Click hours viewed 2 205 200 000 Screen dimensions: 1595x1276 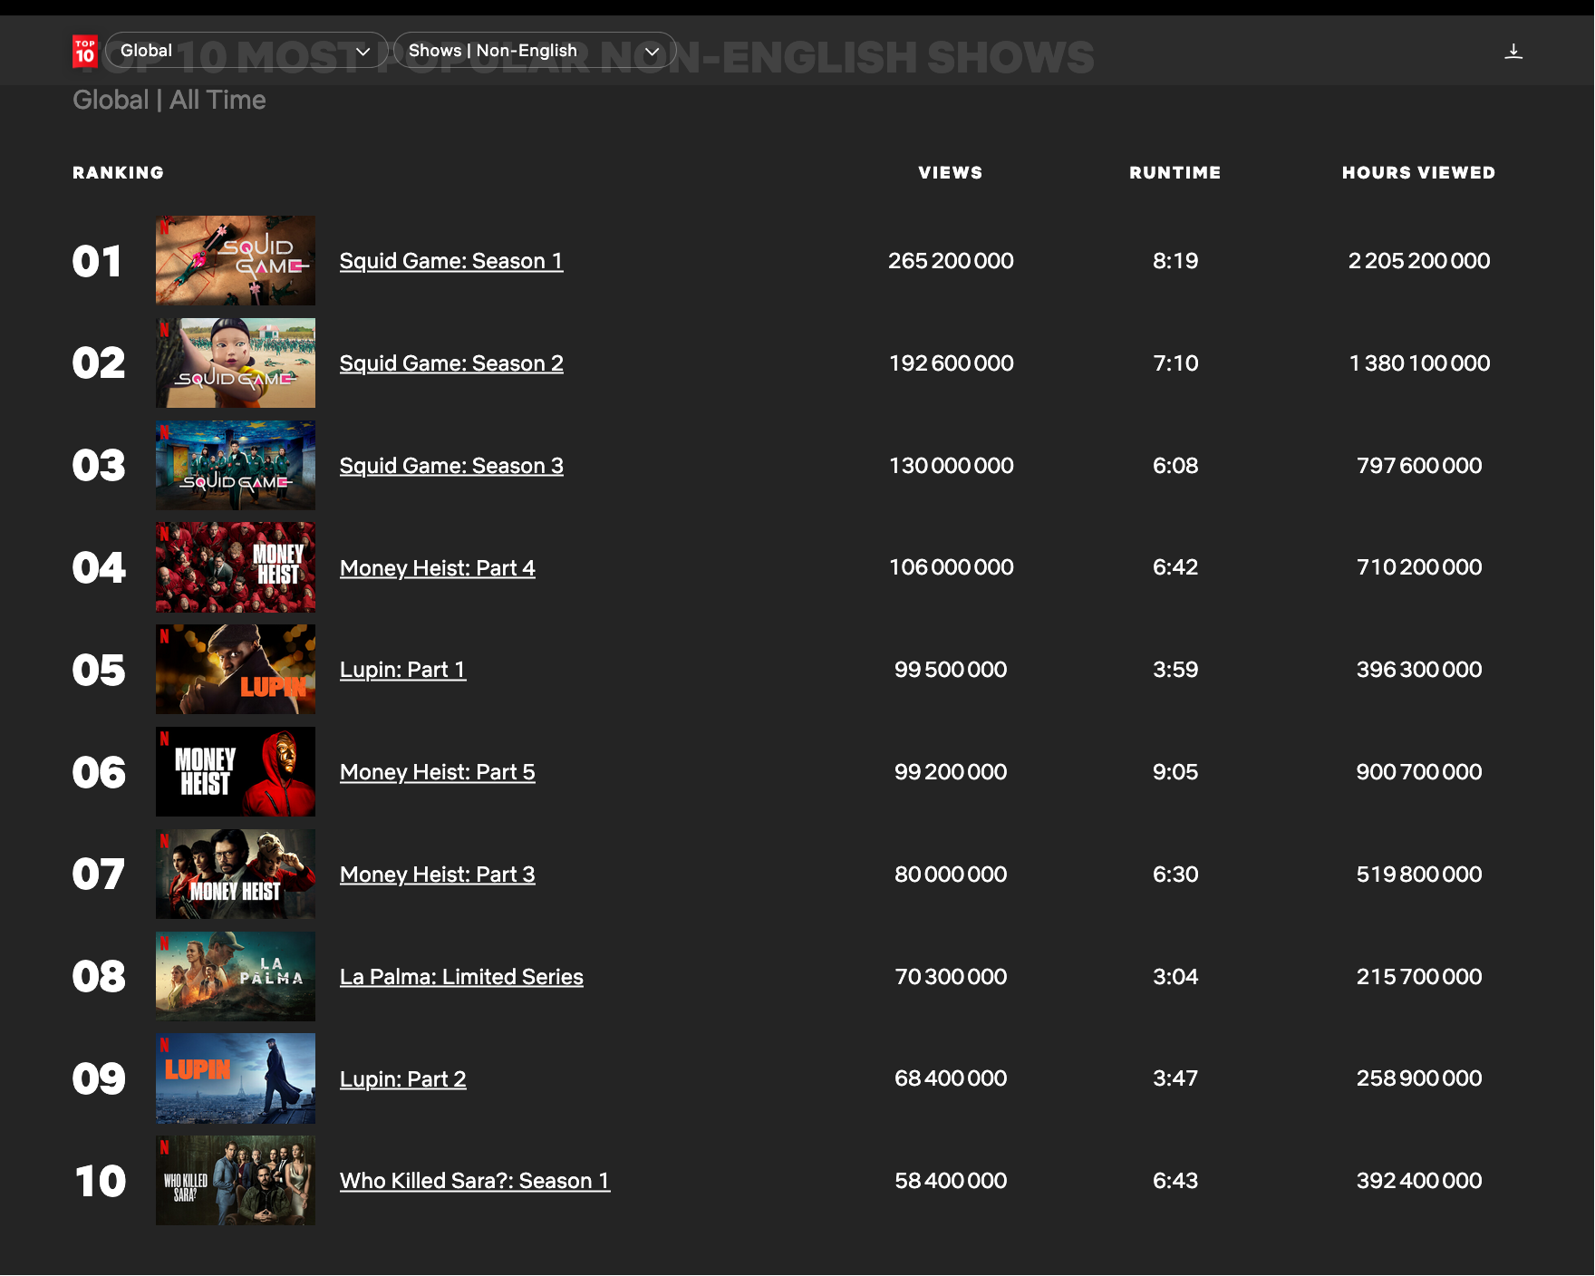click(x=1419, y=261)
